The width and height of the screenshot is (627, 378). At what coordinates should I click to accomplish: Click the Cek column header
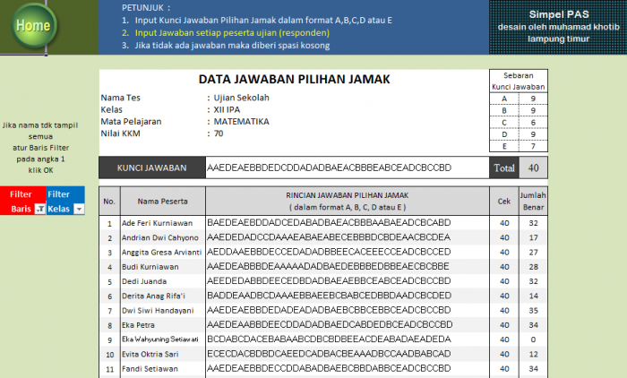coord(503,202)
